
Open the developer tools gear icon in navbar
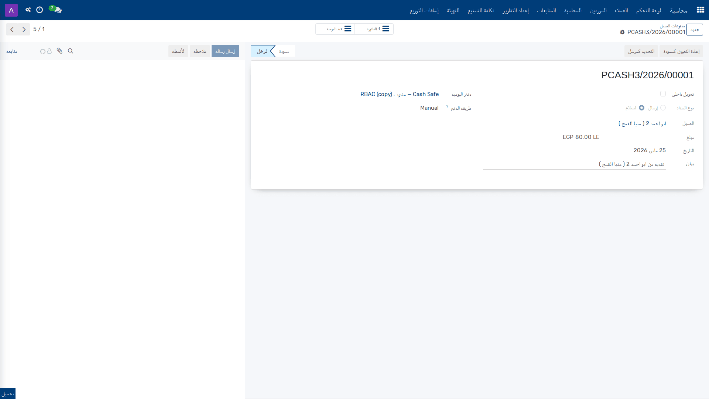click(x=28, y=10)
